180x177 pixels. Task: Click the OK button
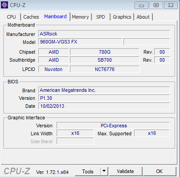(x=160, y=172)
